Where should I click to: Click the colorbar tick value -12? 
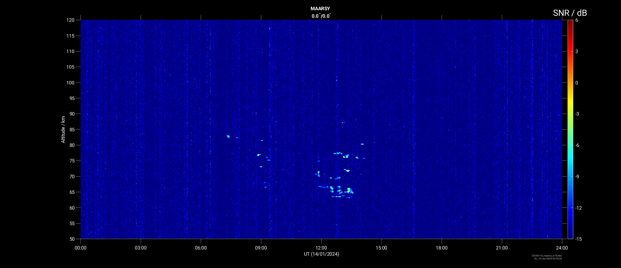(x=578, y=208)
